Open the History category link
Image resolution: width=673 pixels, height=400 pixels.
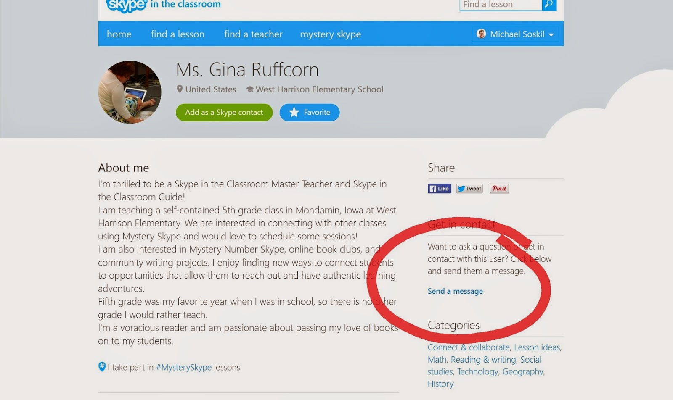tap(441, 384)
